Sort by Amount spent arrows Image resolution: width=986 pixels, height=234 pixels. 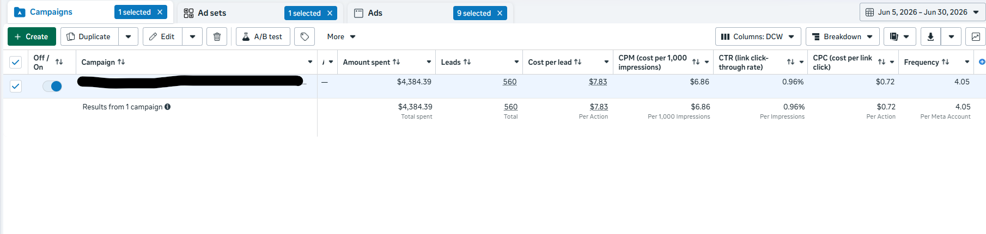tap(397, 62)
